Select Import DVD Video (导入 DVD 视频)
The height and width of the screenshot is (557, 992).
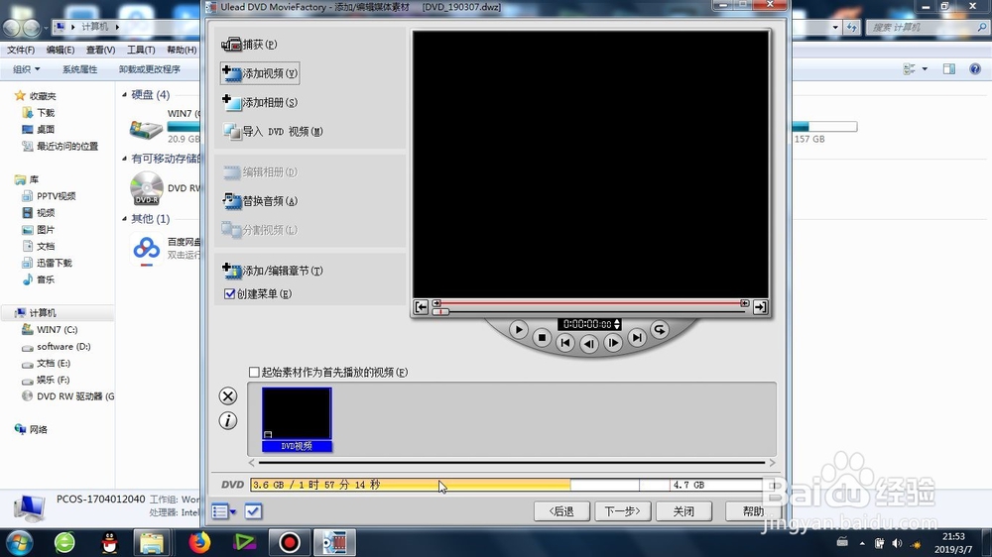tap(273, 132)
